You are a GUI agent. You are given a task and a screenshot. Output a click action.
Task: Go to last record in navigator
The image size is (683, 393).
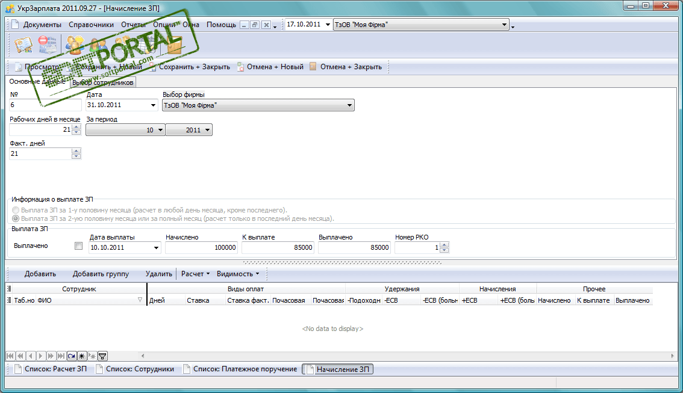pyautogui.click(x=61, y=356)
